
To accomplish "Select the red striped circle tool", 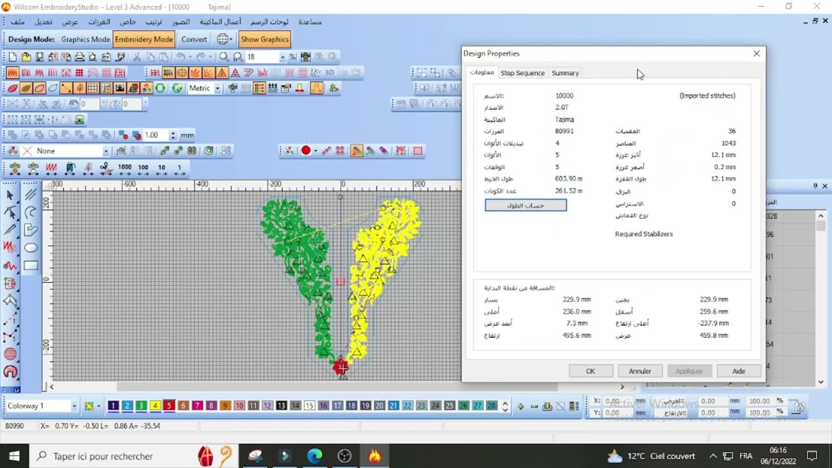I will [x=10, y=354].
